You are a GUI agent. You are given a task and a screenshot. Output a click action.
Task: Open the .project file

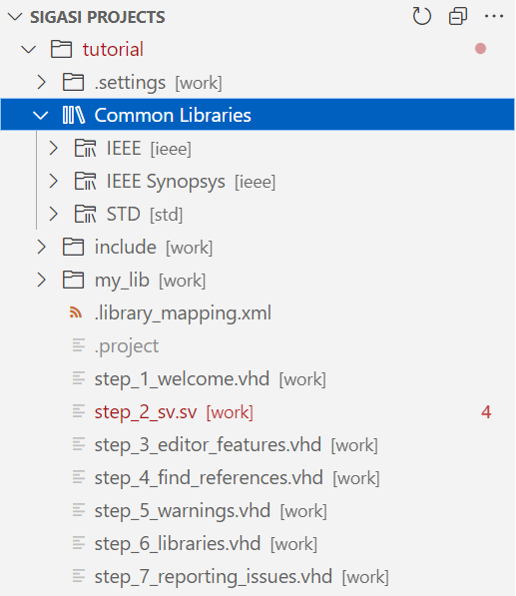[127, 345]
